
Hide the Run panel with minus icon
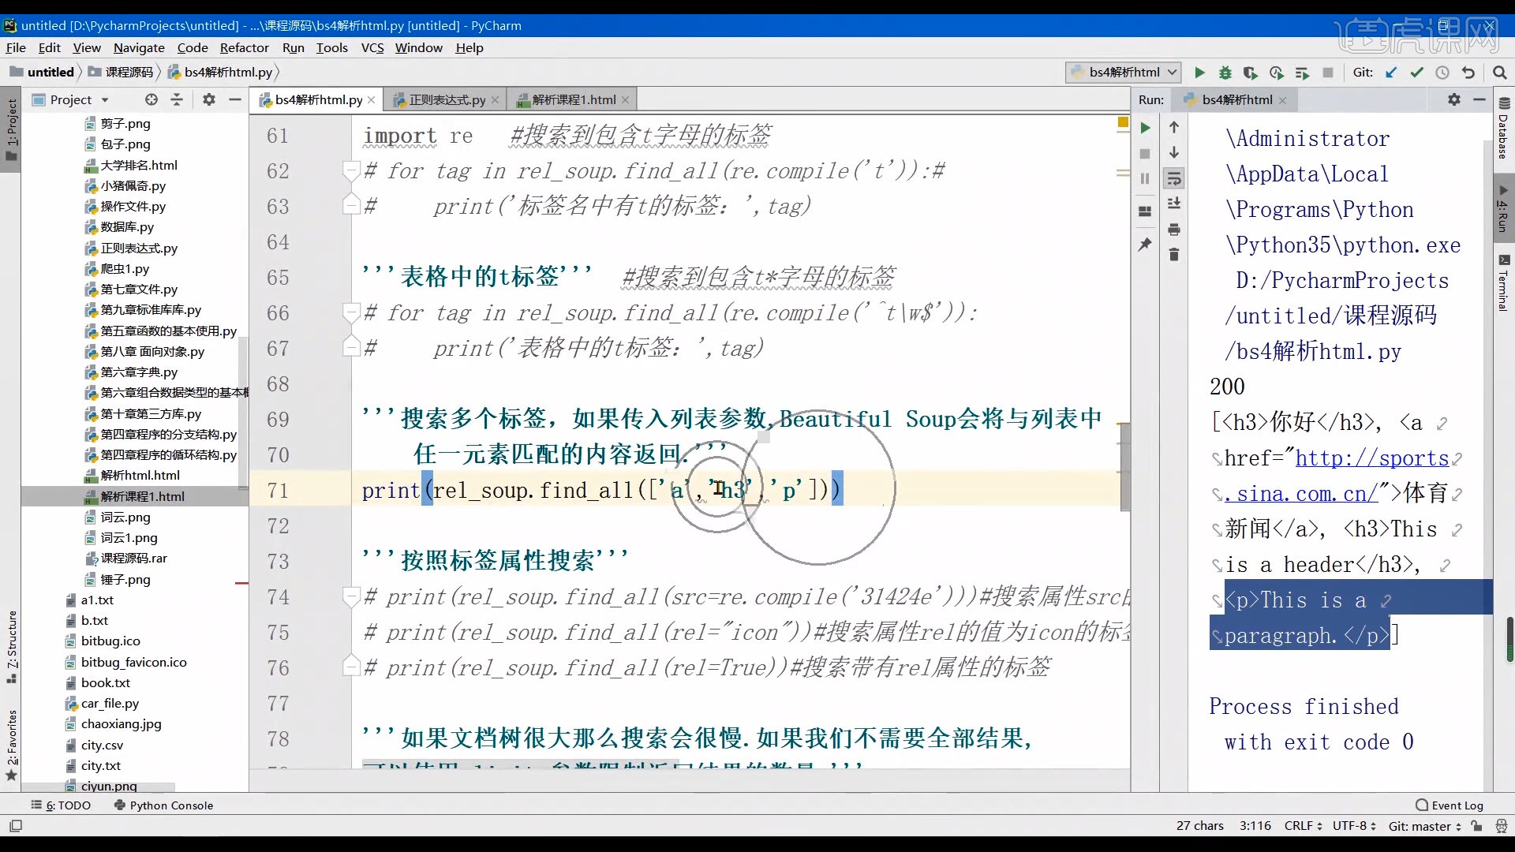(x=1479, y=99)
